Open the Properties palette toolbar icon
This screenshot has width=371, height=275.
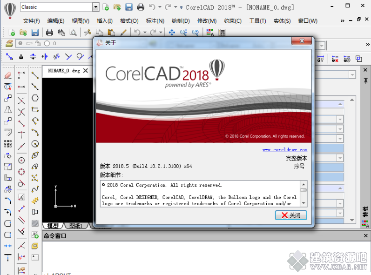point(210,32)
